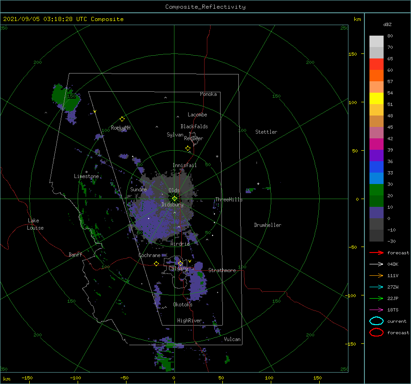
Task: Click the yellow diamond marker below Cochrane
Action: coord(156,264)
